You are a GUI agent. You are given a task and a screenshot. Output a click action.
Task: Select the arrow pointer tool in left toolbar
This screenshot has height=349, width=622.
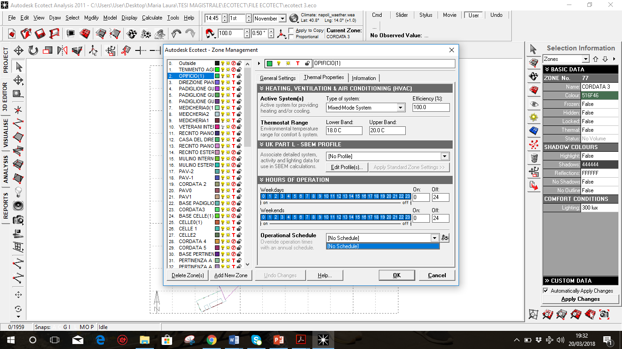[x=19, y=67]
